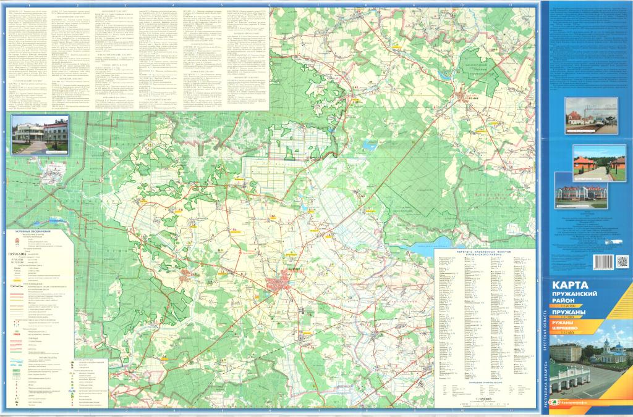Open the railway station photo on side panel
The image size is (633, 417).
tap(590, 115)
